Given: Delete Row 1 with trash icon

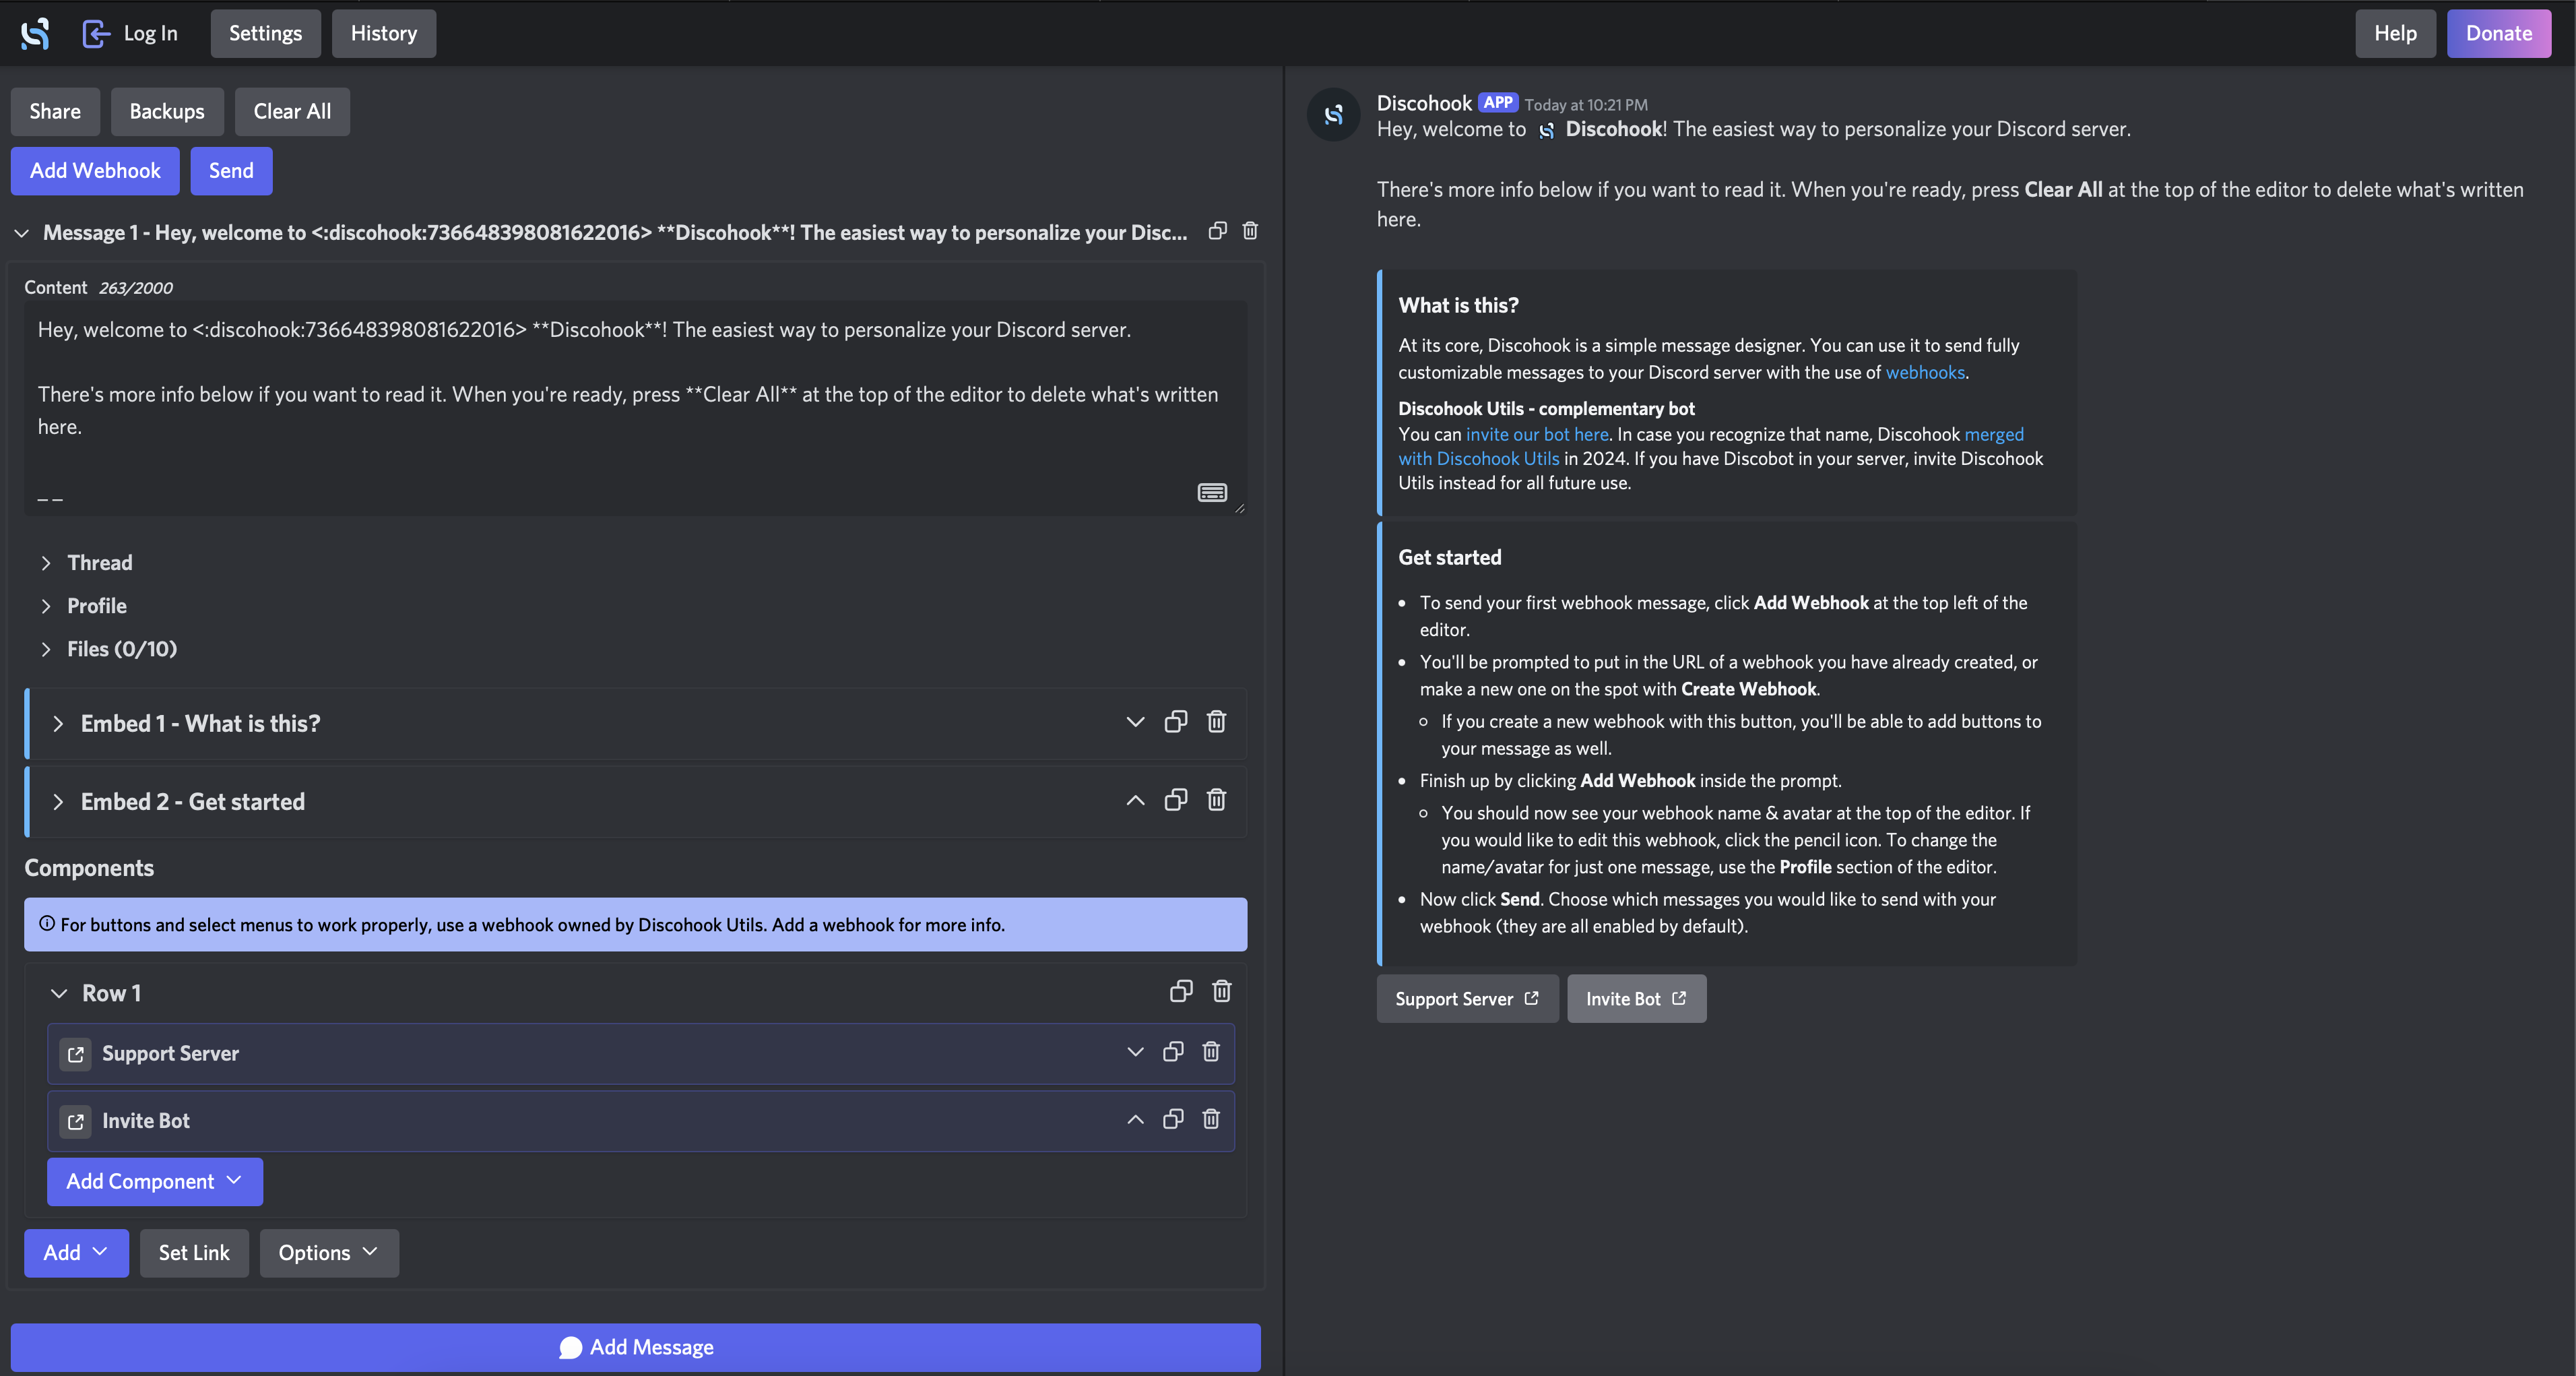Looking at the screenshot, I should [x=1221, y=991].
